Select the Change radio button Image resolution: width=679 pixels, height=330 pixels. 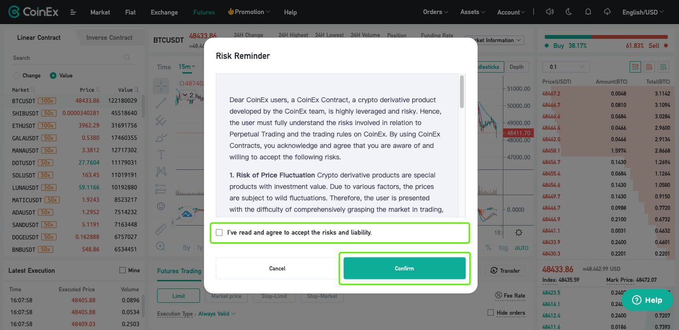pyautogui.click(x=16, y=76)
